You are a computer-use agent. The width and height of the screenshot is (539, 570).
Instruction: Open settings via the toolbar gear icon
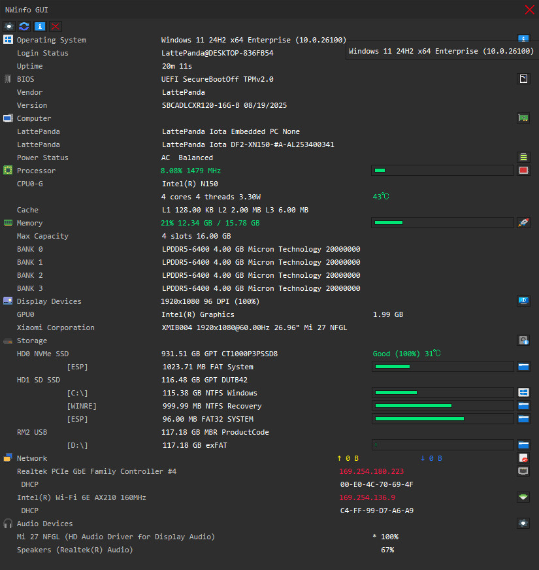9,26
